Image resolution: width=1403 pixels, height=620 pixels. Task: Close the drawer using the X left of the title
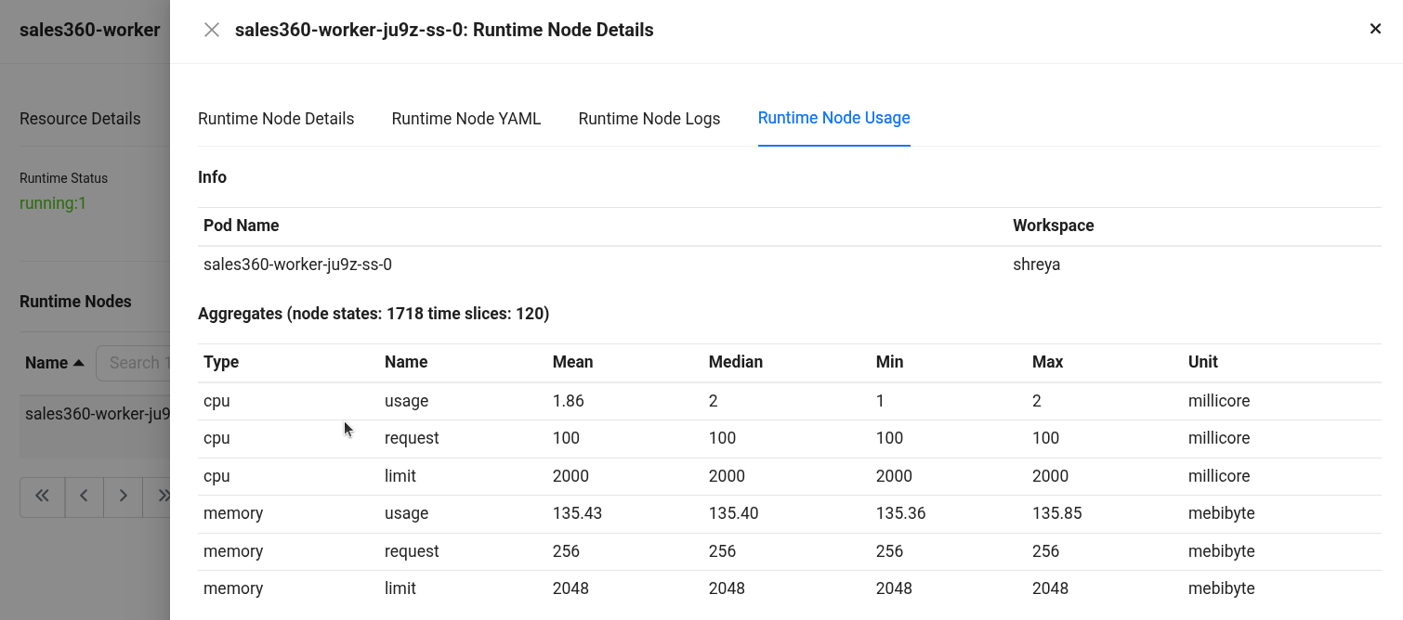click(x=212, y=30)
